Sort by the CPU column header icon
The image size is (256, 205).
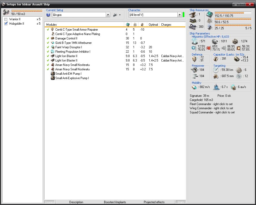[x=128, y=25]
